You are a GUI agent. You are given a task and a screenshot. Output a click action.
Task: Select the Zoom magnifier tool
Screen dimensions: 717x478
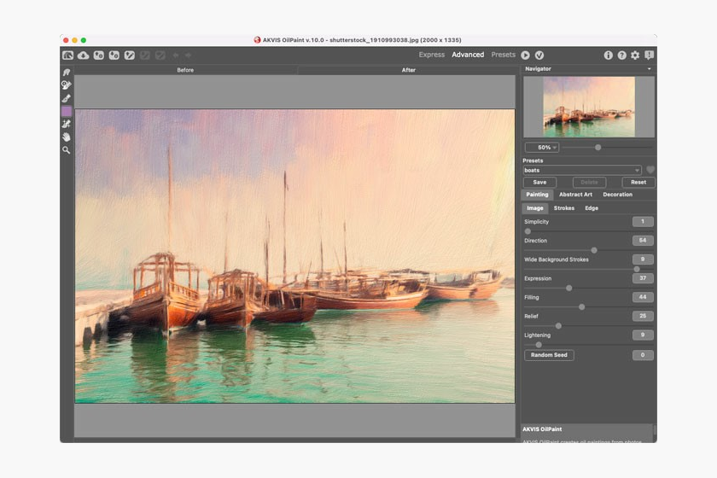click(67, 150)
